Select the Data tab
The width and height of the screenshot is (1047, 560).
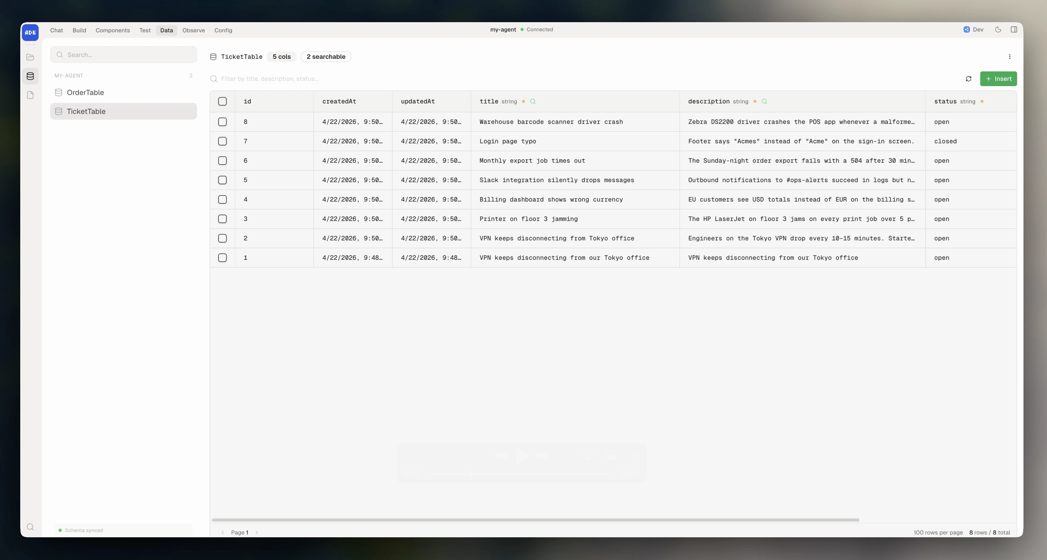tap(166, 30)
